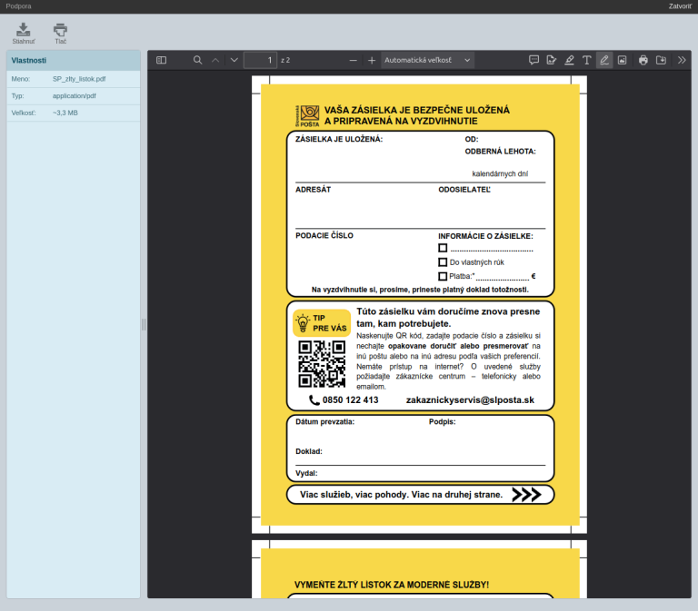The width and height of the screenshot is (698, 611).
Task: Click the Slovenská pošta logo in the PDF
Action: pyautogui.click(x=307, y=116)
